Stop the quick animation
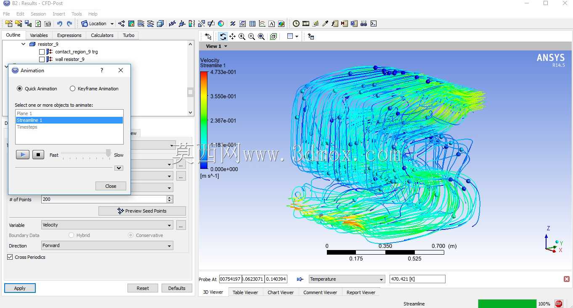 tap(38, 155)
